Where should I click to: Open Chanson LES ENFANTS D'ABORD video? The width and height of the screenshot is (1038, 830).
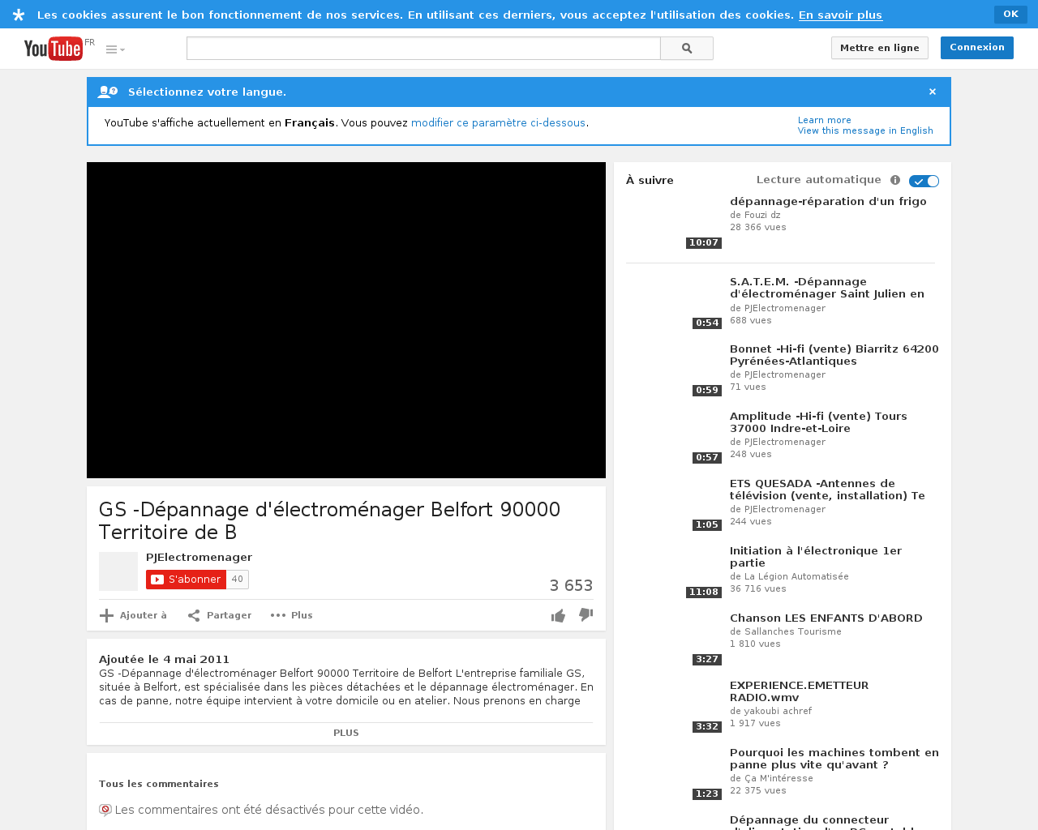point(826,618)
